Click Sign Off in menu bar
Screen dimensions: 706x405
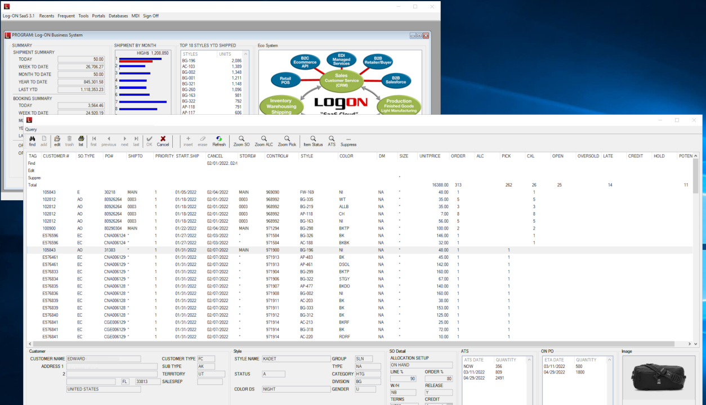[151, 16]
